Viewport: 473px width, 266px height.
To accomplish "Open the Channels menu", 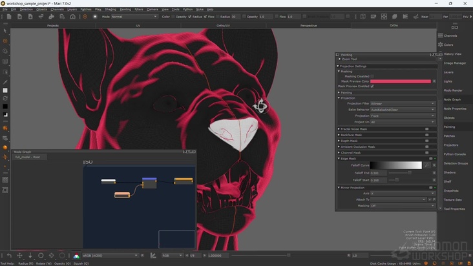I will pos(57,9).
